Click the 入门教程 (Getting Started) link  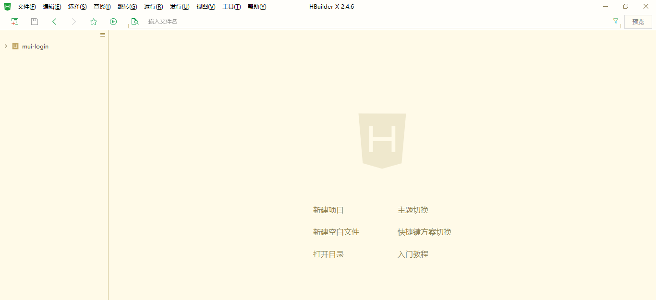point(413,254)
